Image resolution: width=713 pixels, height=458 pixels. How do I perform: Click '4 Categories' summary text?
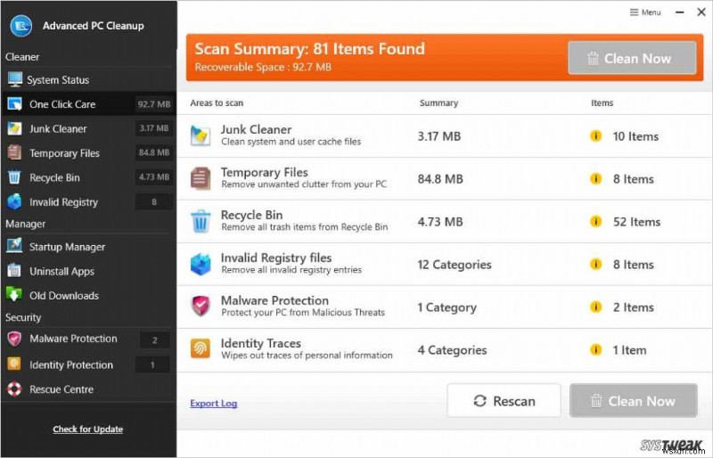(452, 350)
